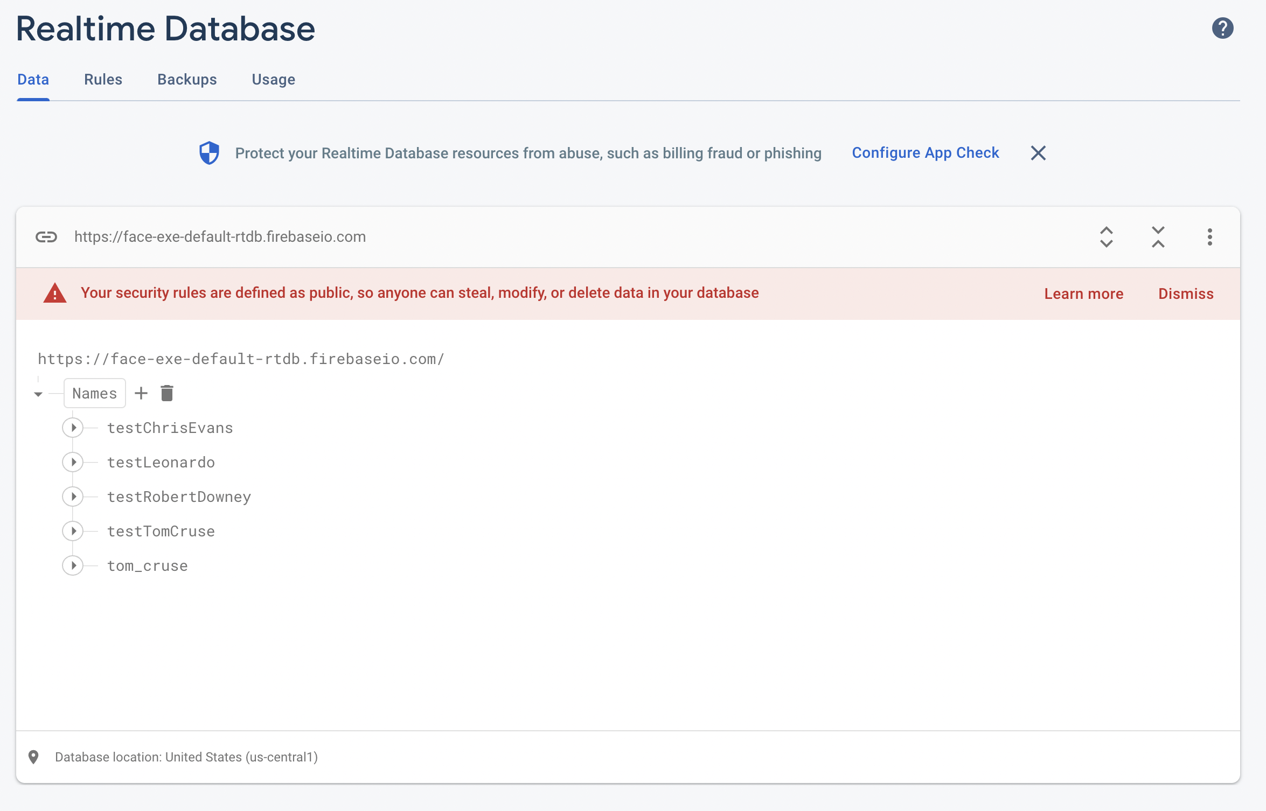1266x811 pixels.
Task: Click the App Check shield icon
Action: pyautogui.click(x=209, y=152)
